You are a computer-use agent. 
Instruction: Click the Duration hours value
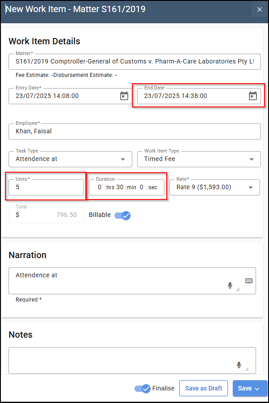point(100,187)
